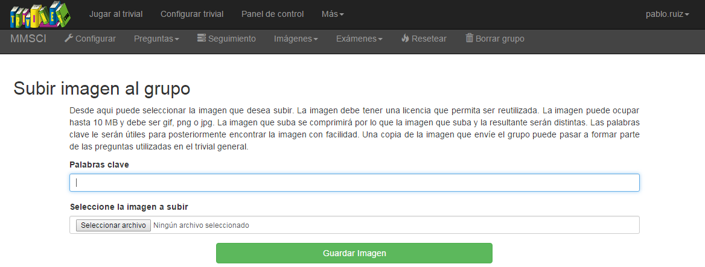Click the Ningún archivo seleccionado text

[x=201, y=225]
